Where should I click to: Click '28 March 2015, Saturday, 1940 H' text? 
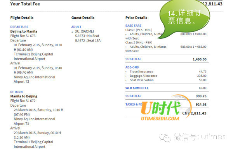coord(38,110)
